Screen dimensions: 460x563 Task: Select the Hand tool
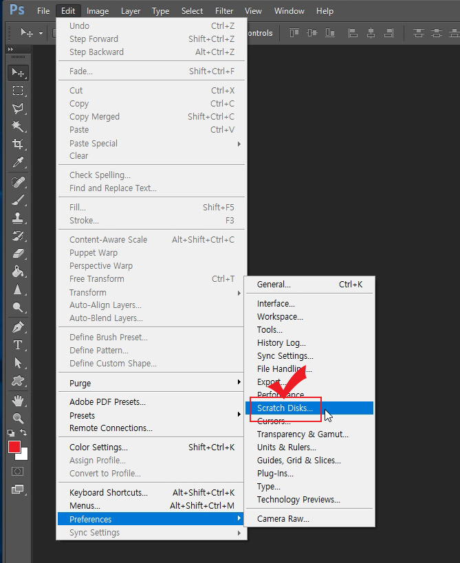coord(18,401)
